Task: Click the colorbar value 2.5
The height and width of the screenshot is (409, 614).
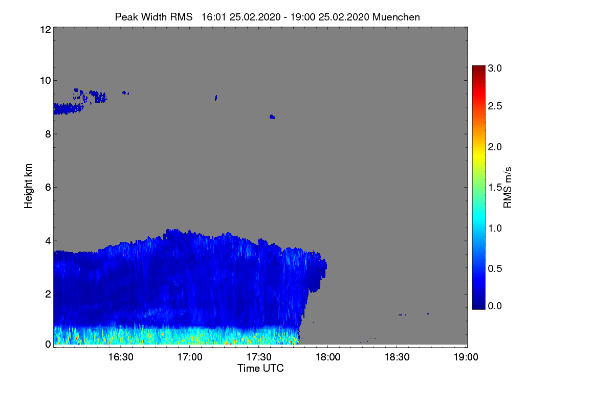Action: coord(495,106)
